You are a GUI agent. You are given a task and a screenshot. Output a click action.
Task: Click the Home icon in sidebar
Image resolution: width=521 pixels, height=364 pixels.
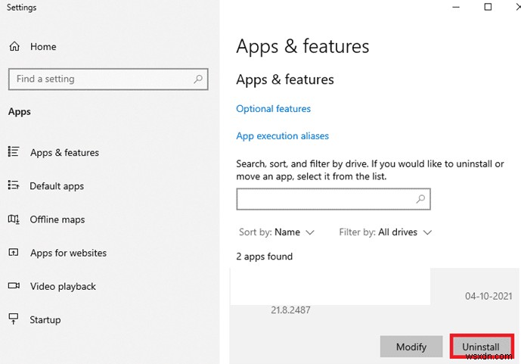(x=14, y=47)
